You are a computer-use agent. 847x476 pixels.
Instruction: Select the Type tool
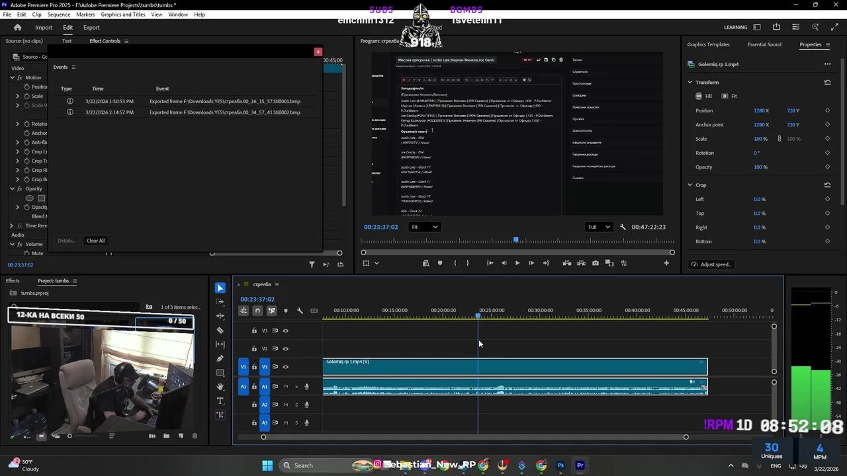click(x=220, y=401)
